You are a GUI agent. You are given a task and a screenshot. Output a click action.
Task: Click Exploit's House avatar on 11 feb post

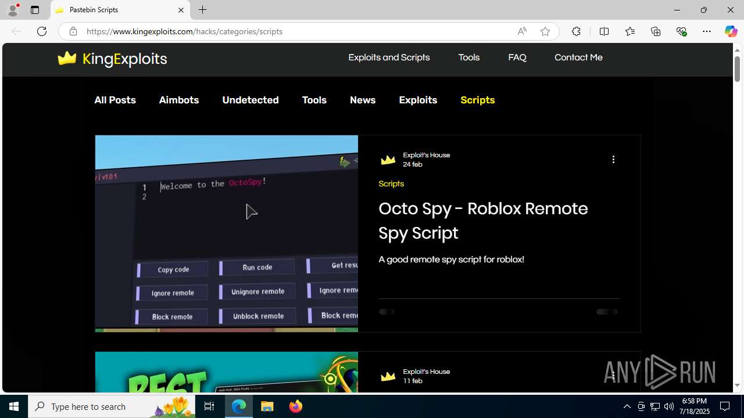coord(388,376)
